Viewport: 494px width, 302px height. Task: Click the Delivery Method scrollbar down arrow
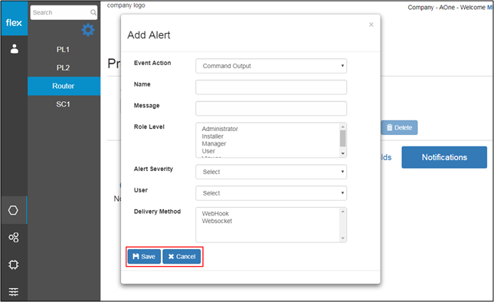point(343,238)
